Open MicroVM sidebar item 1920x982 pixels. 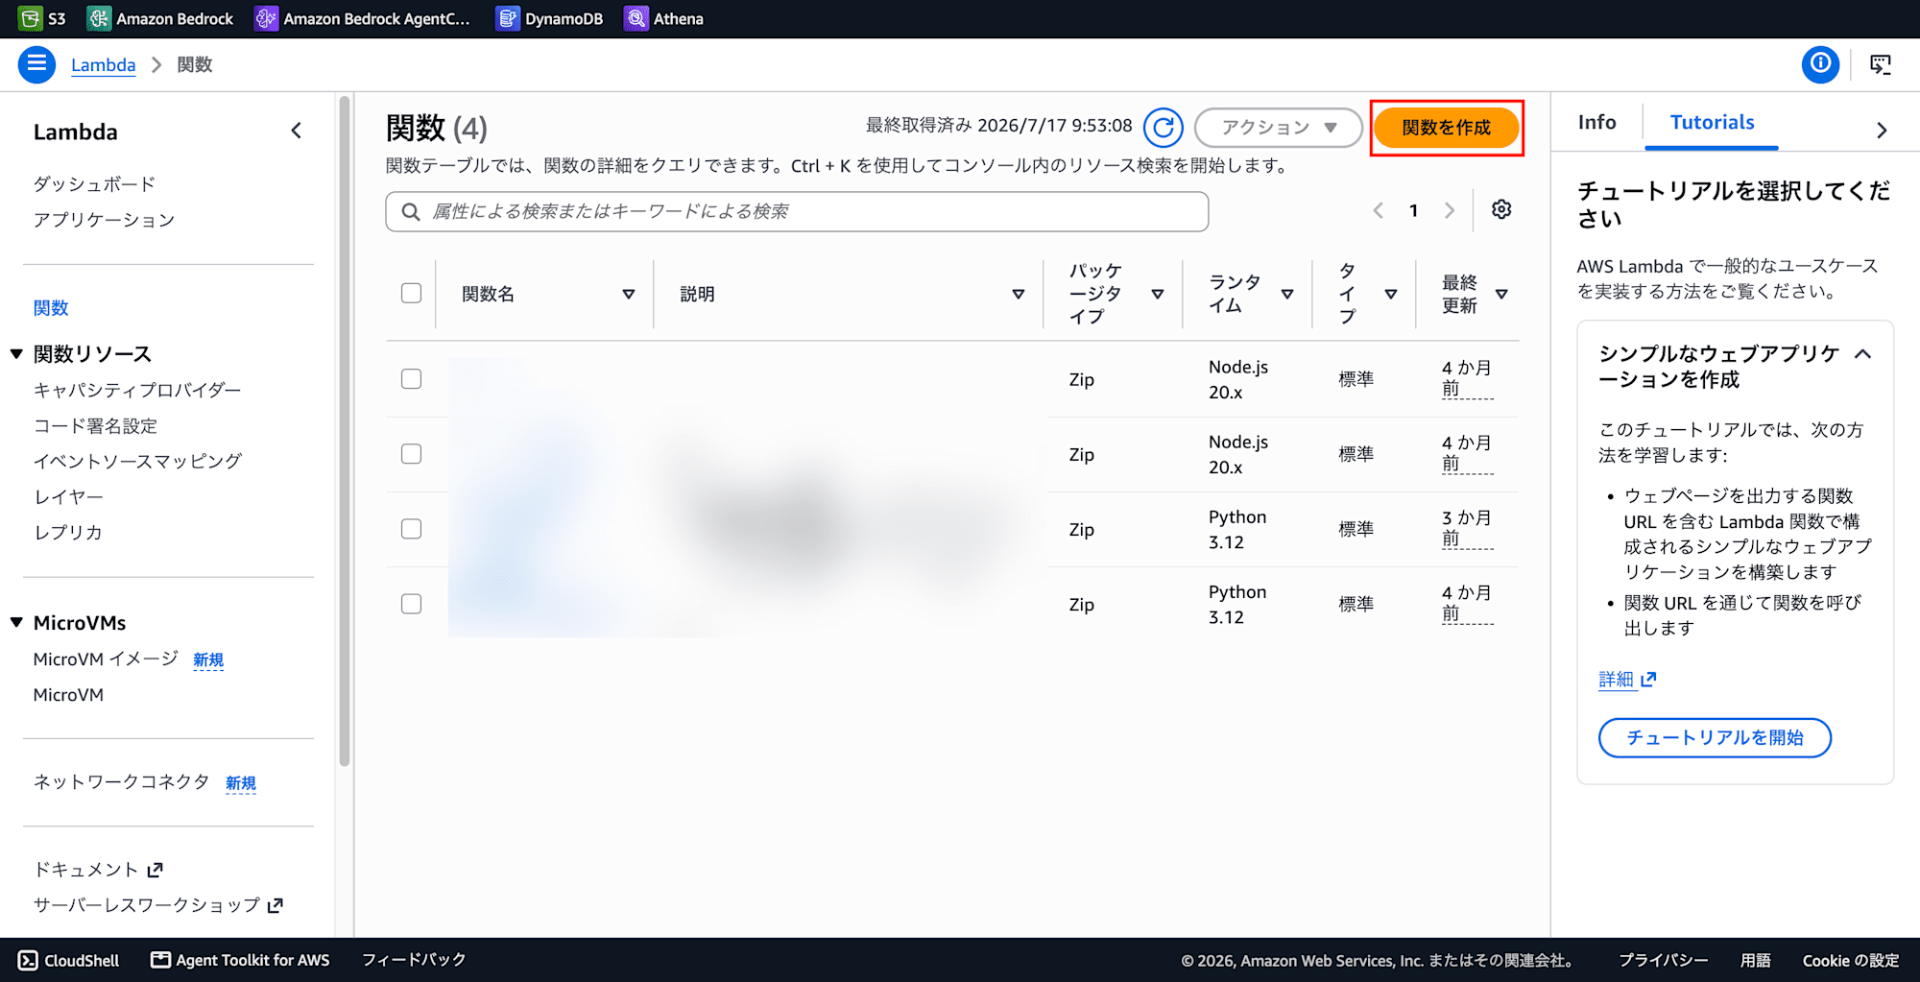point(68,694)
